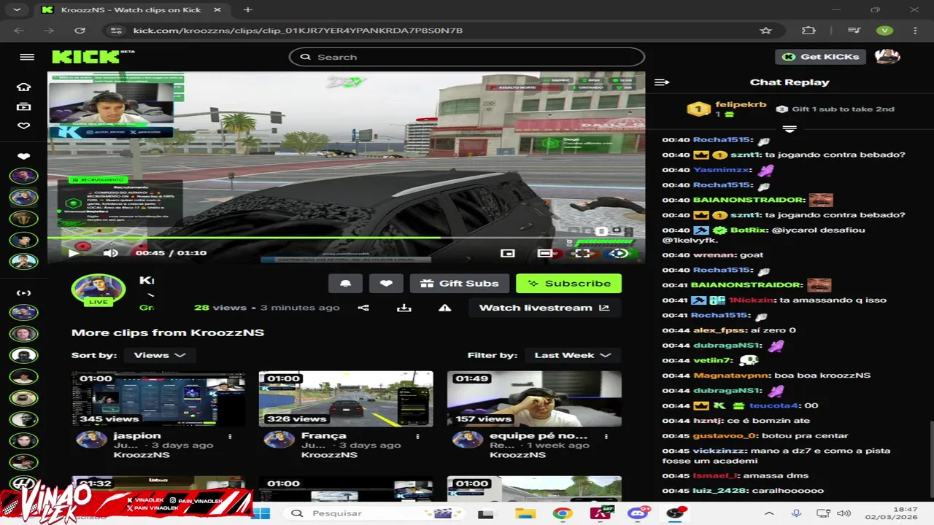Open Chrome from taskbar

[563, 513]
